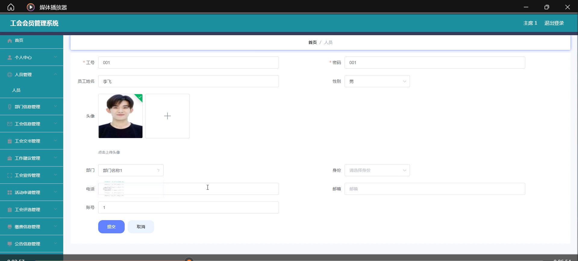This screenshot has height=261, width=578.
Task: Click the 提交 submit button
Action: coord(111,227)
